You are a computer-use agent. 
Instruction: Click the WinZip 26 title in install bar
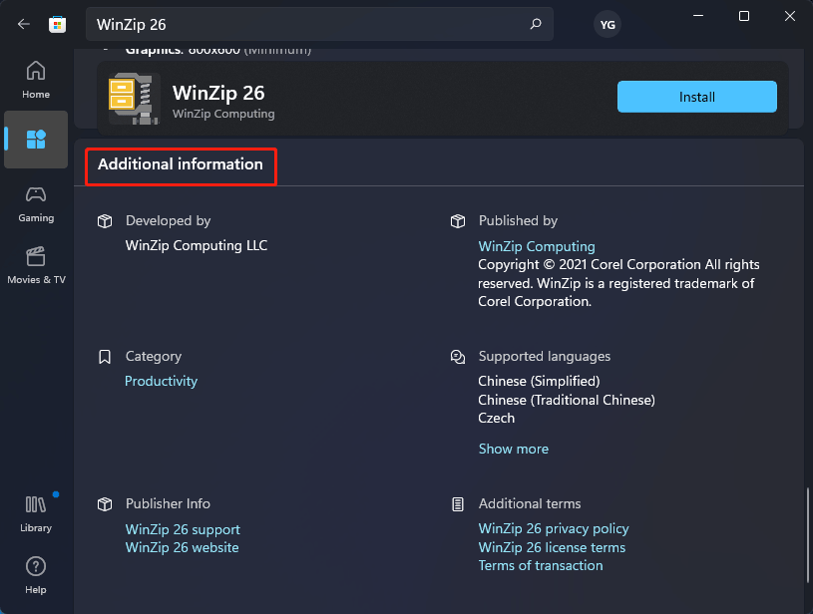tap(218, 94)
